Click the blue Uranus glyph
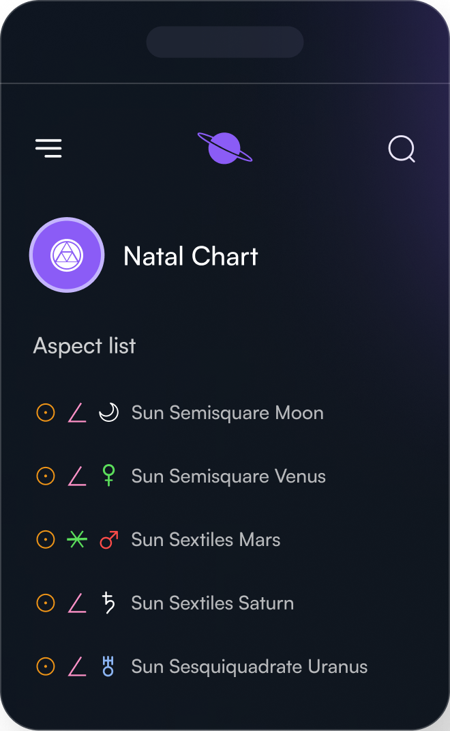 click(108, 666)
